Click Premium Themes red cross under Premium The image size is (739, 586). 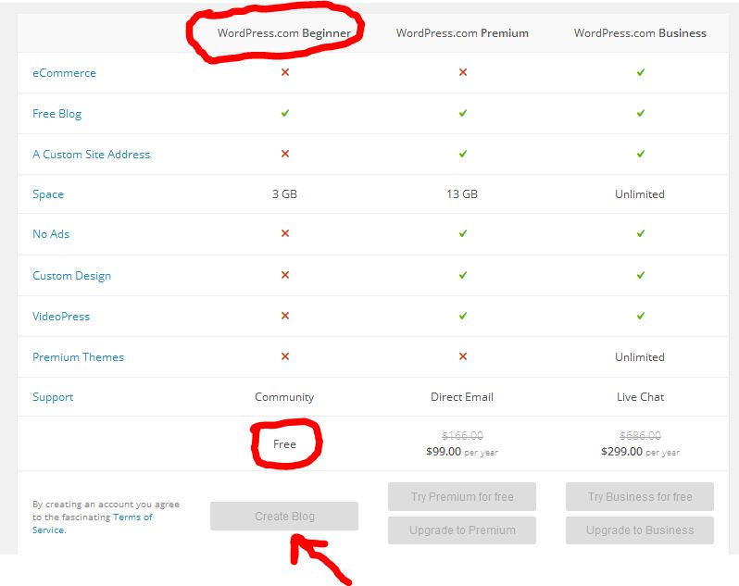[x=462, y=356]
